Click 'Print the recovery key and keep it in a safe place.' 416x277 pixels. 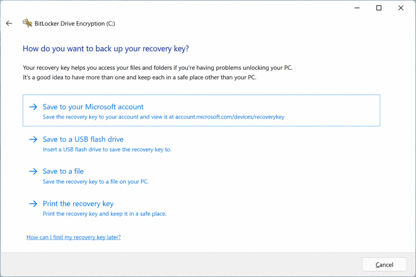104,214
